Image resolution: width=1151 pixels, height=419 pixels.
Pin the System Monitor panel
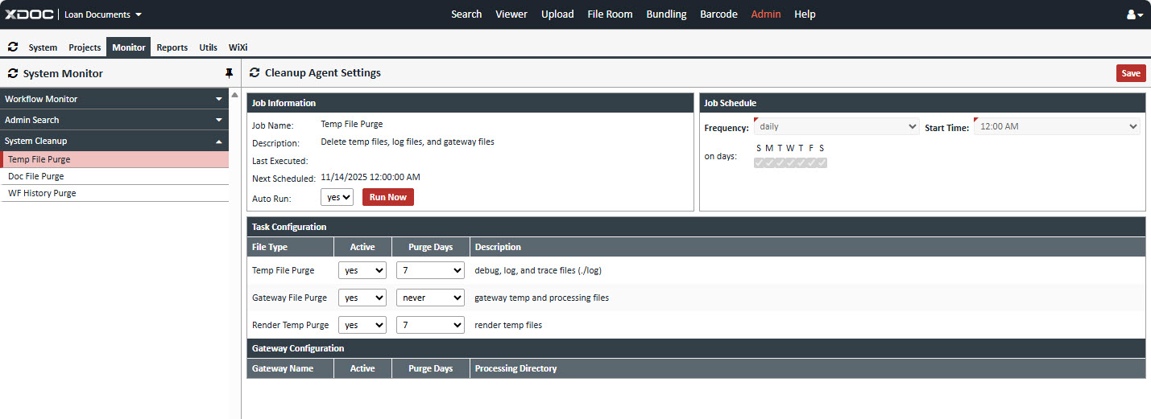coord(229,73)
